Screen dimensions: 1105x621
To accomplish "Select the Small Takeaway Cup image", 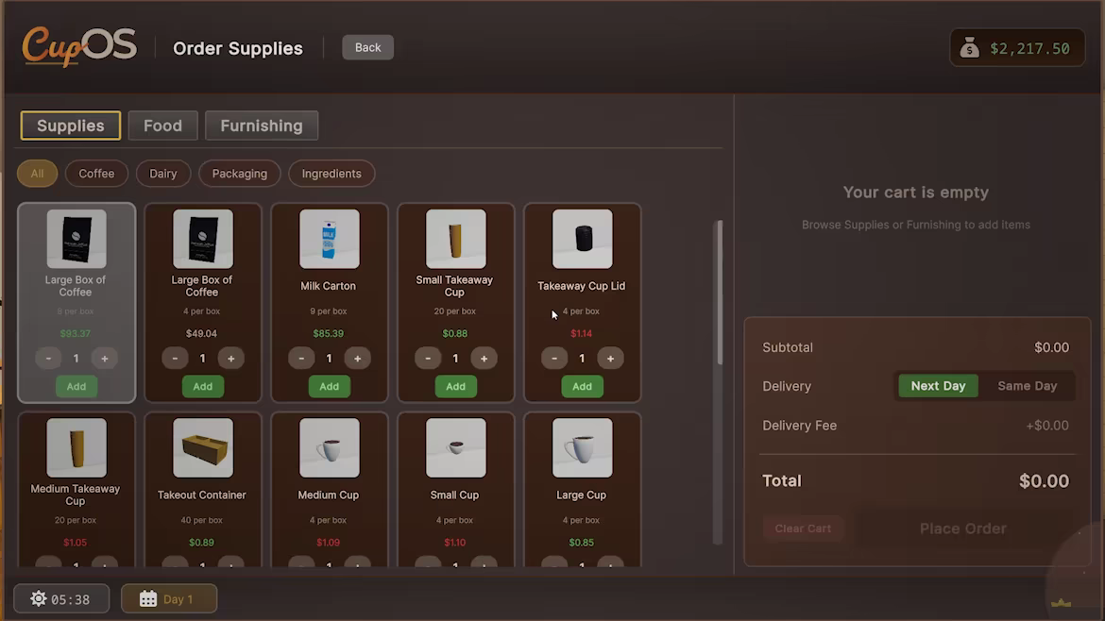I will click(456, 239).
